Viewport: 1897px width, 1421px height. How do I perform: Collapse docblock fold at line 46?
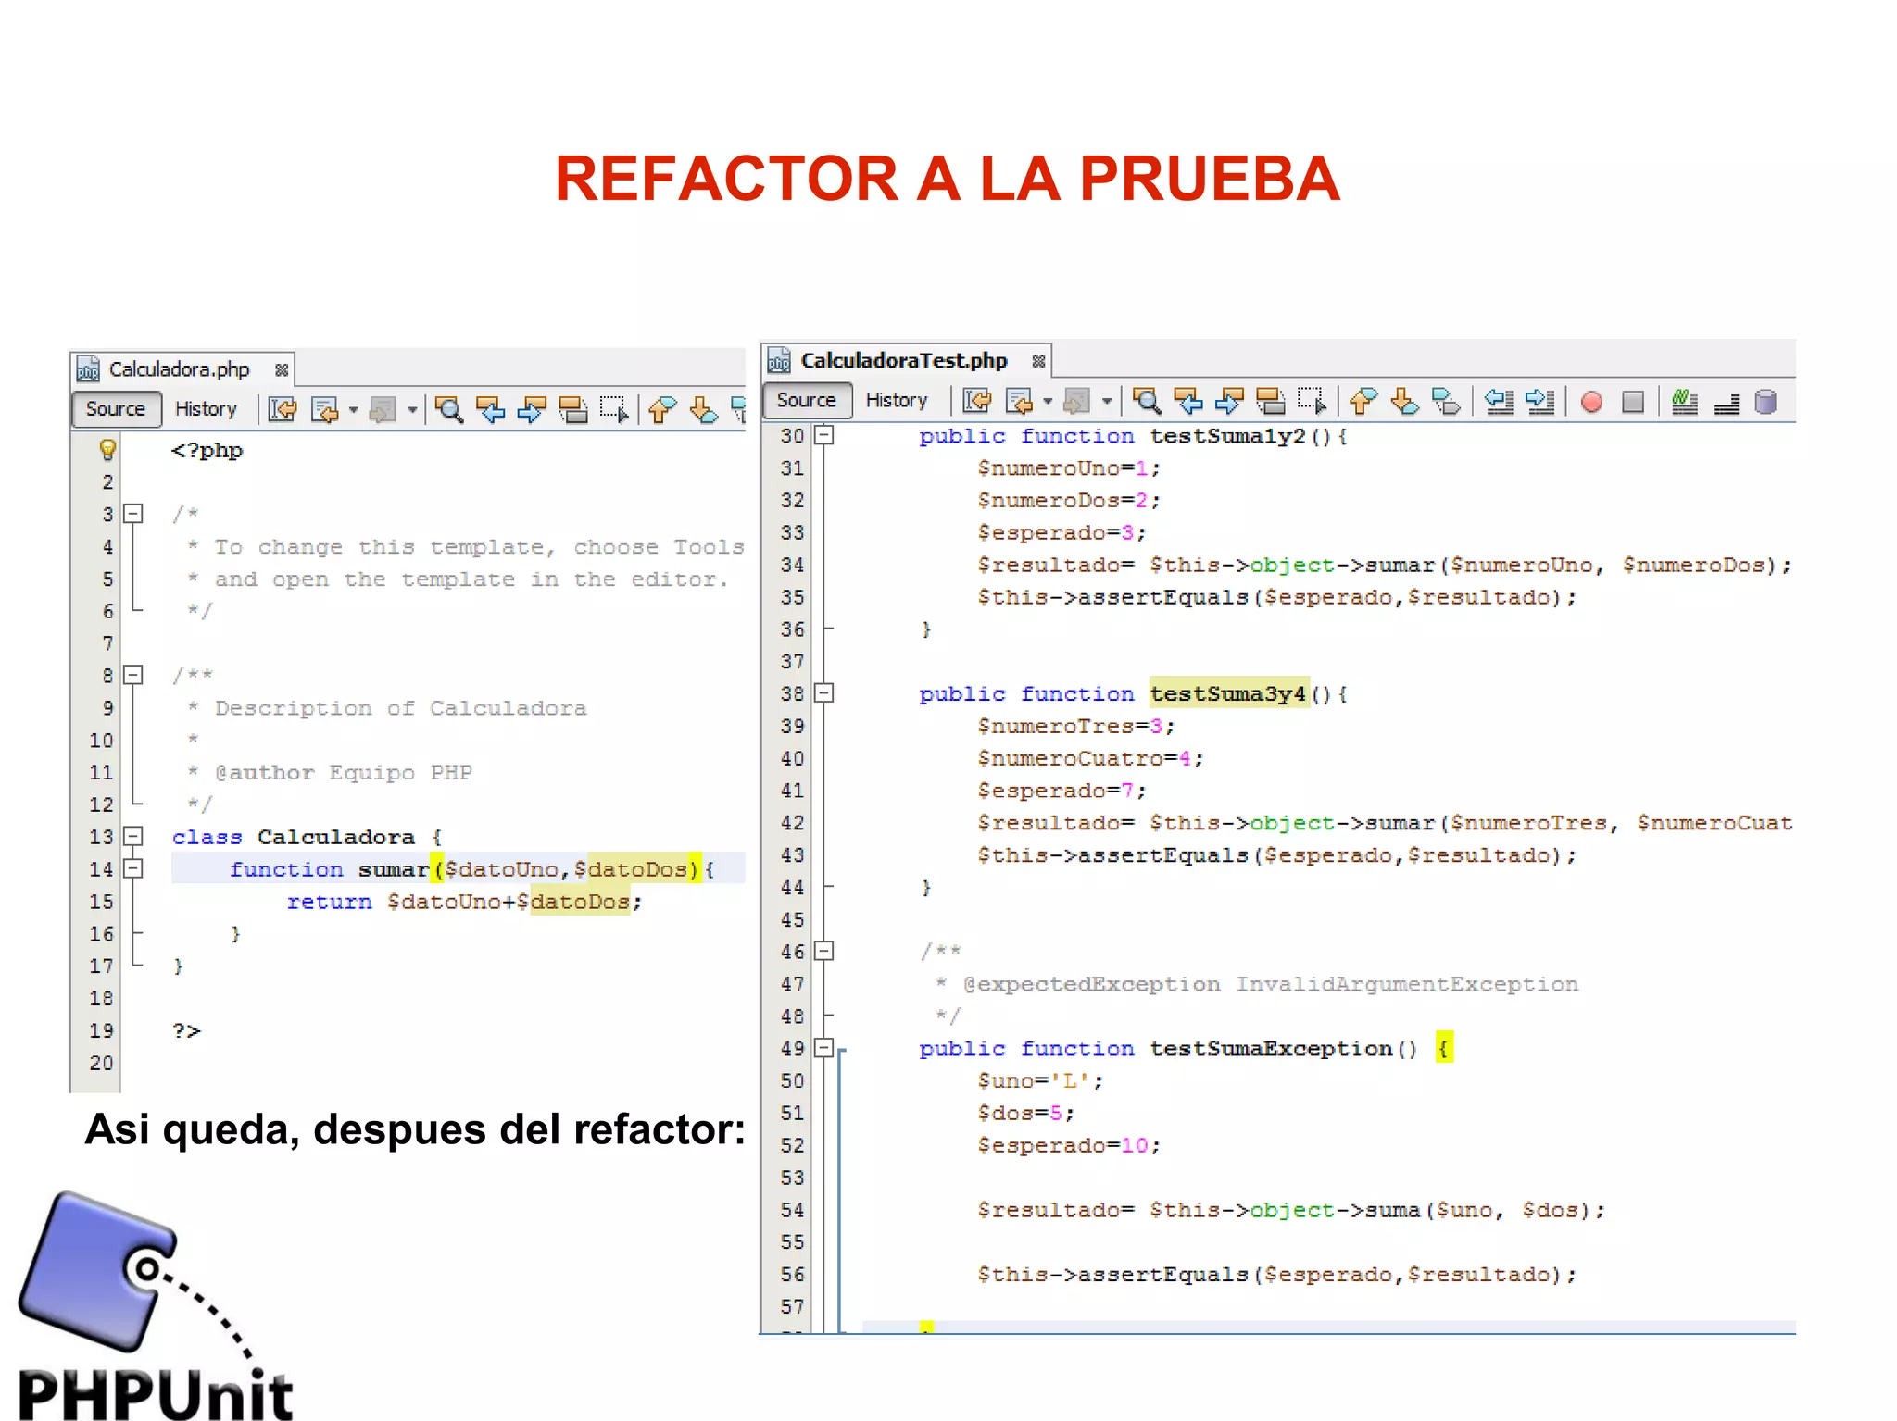[824, 951]
